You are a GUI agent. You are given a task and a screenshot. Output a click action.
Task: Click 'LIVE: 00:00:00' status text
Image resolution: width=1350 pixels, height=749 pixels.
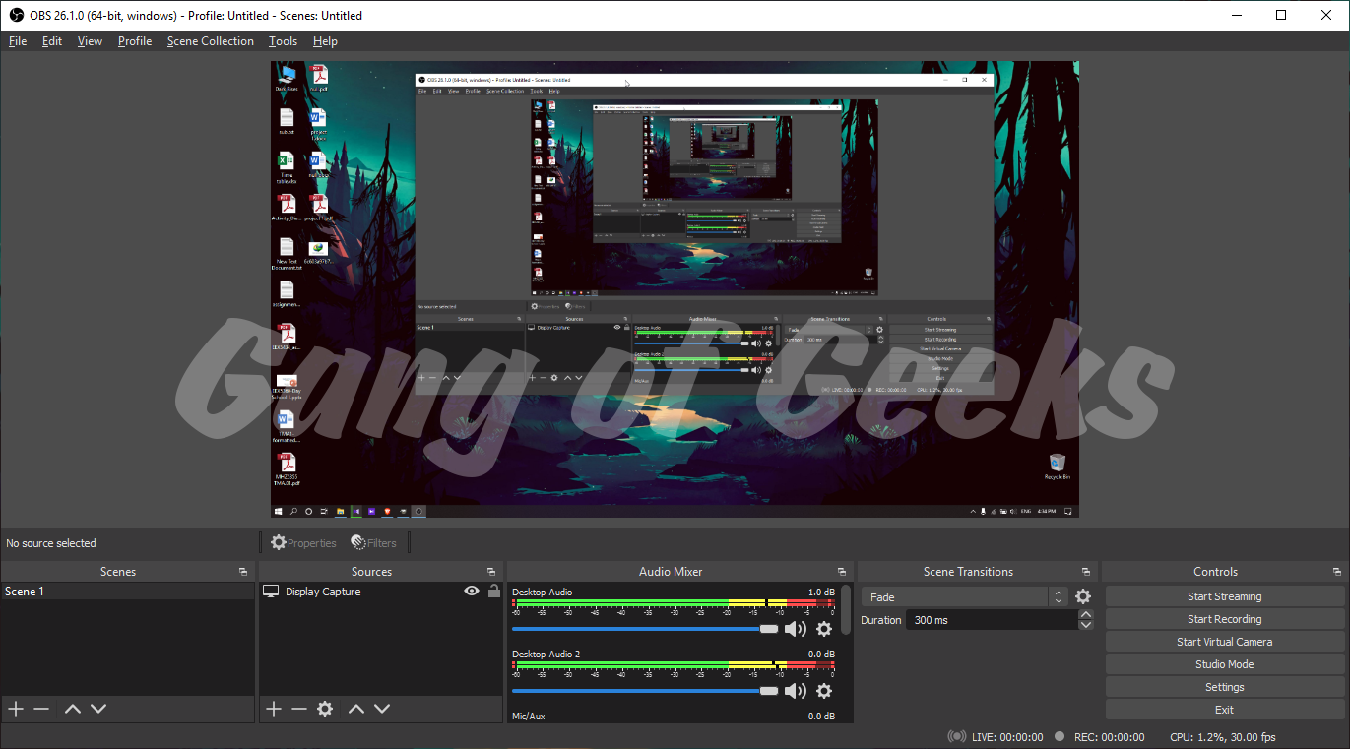click(x=1007, y=736)
